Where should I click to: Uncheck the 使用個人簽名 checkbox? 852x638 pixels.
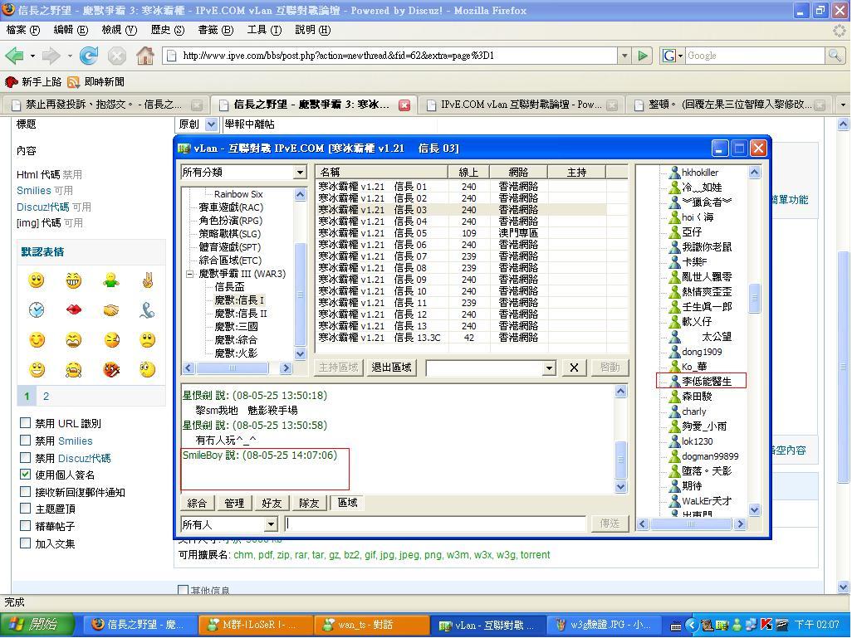(x=25, y=475)
